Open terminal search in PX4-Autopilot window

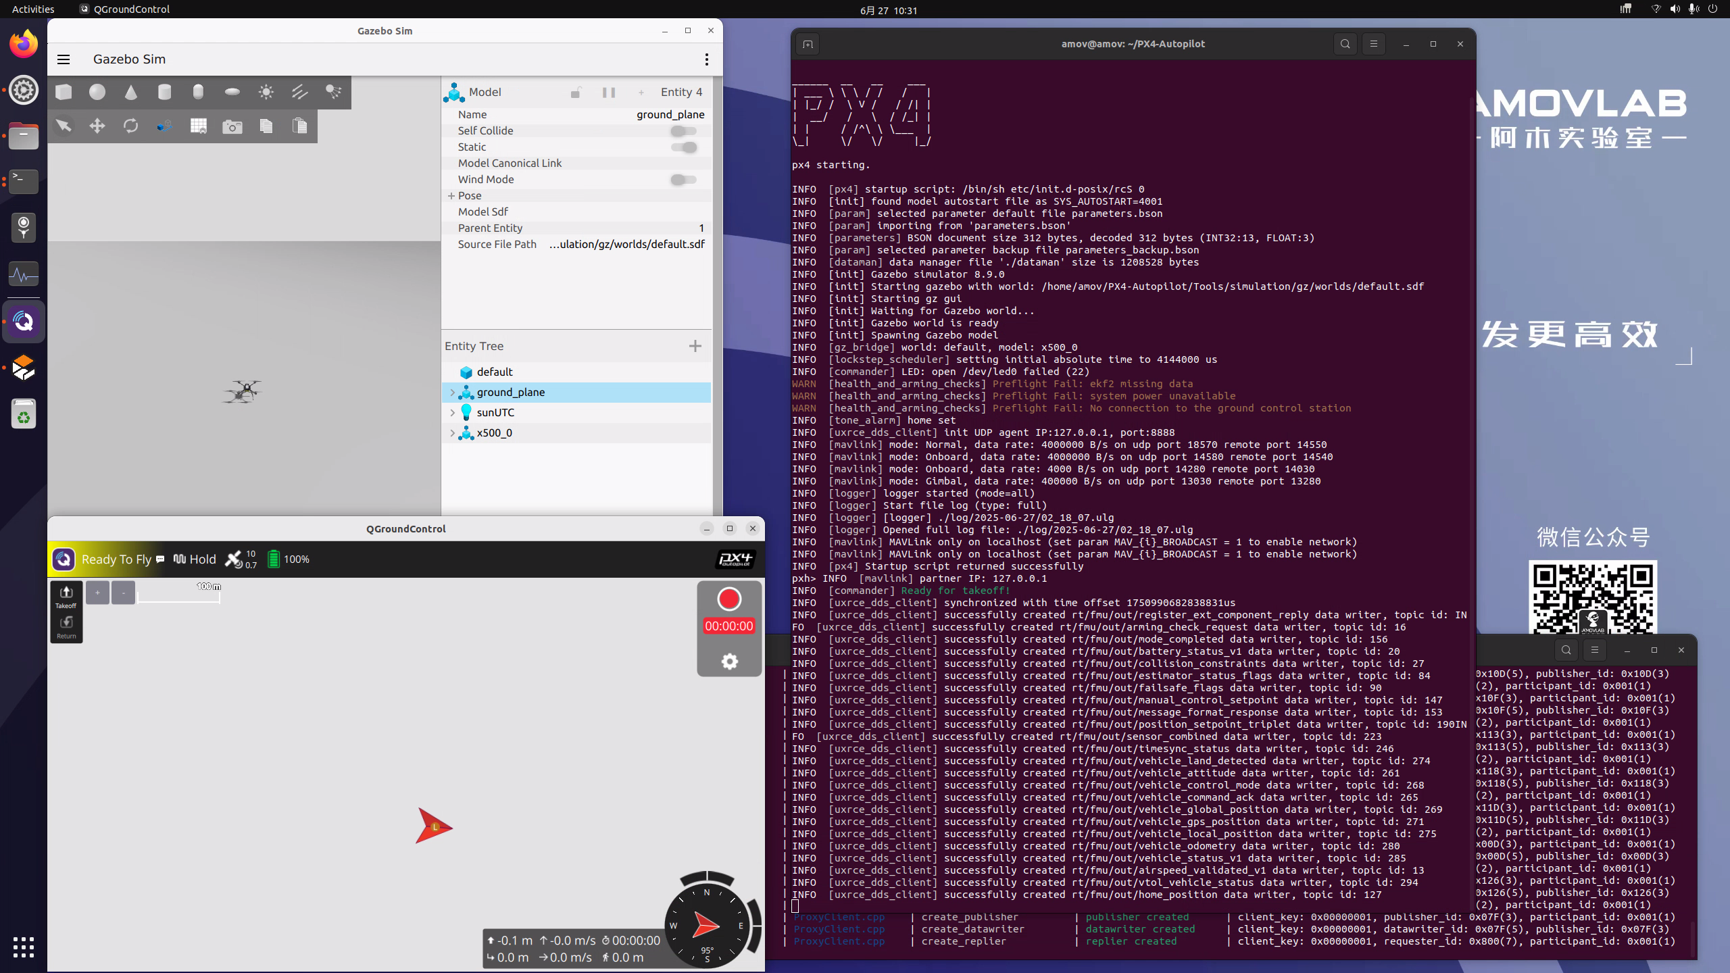point(1345,44)
